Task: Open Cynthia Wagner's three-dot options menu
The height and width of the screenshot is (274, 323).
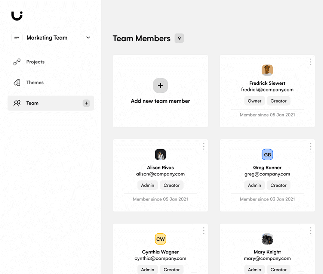Action: click(x=203, y=231)
